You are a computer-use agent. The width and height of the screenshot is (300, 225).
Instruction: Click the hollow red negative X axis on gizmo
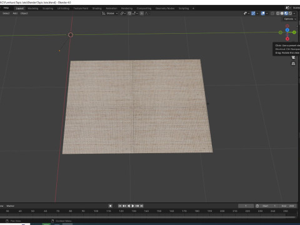point(287,26)
